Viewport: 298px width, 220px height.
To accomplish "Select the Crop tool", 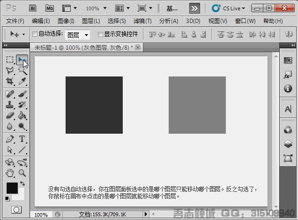I will [10, 81].
